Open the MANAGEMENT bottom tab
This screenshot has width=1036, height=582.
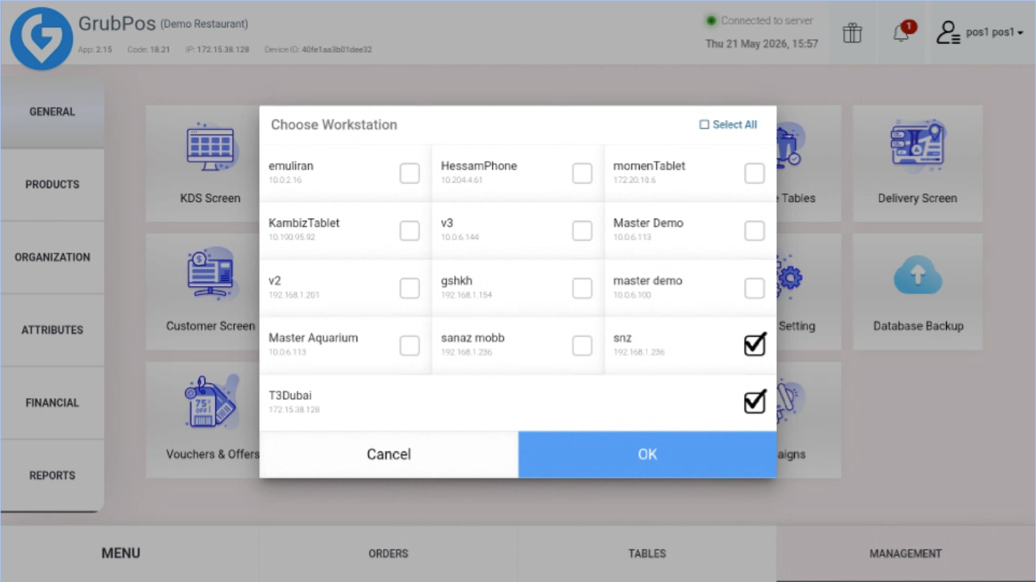[x=905, y=553]
